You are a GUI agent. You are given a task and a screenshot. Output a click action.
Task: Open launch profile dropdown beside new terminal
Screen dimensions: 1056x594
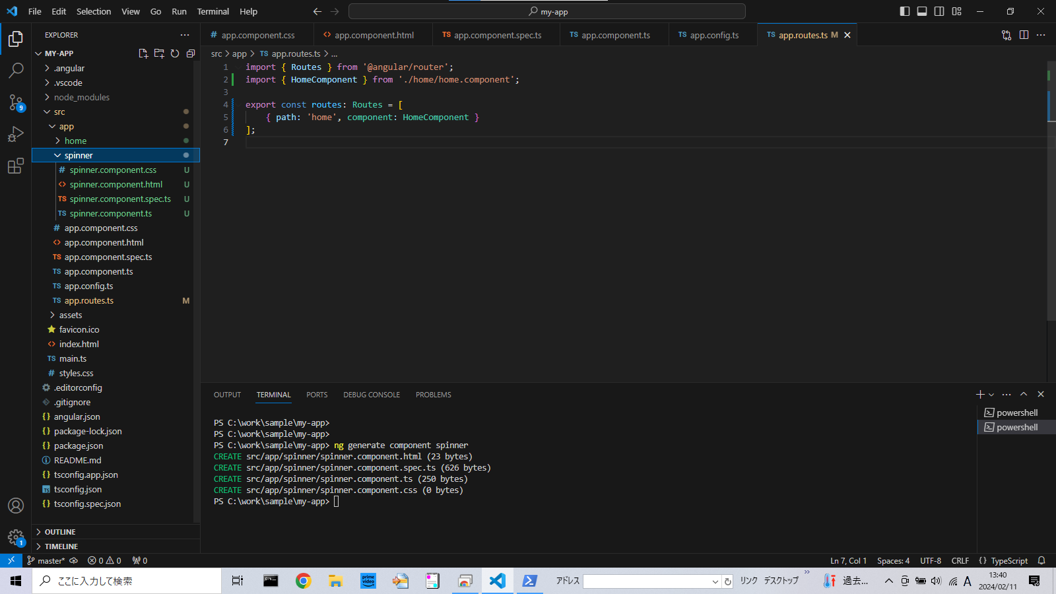(991, 394)
